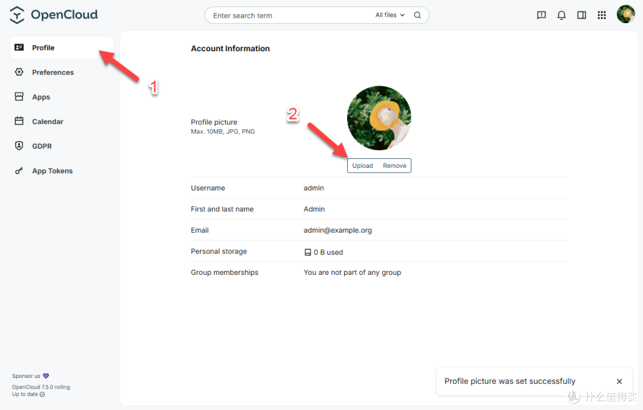Click Remove profile picture button
This screenshot has width=643, height=410.
pos(395,165)
